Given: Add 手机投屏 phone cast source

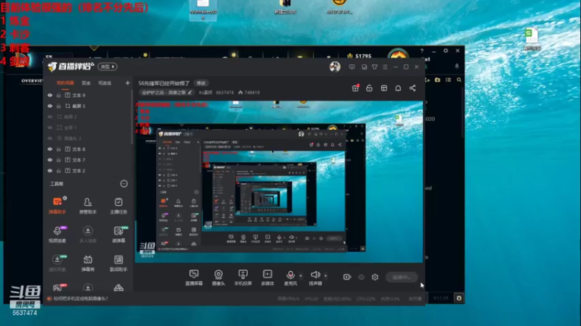Looking at the screenshot, I should click(x=243, y=277).
